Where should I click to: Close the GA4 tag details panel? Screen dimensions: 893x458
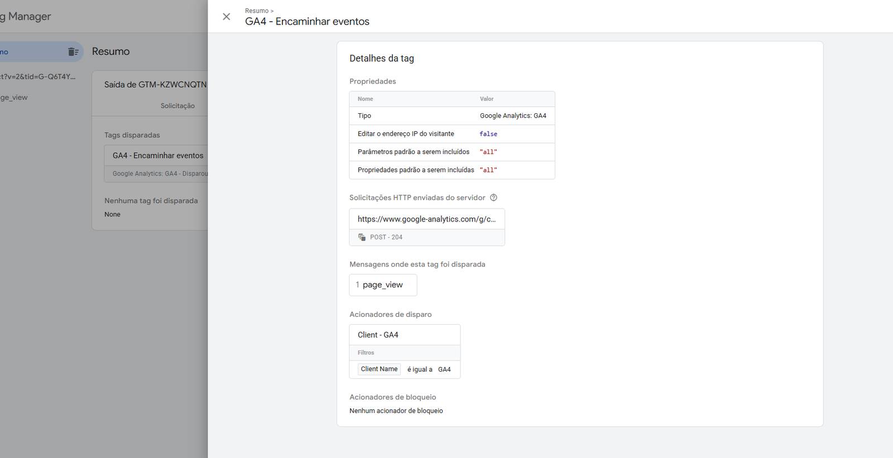[x=226, y=17]
